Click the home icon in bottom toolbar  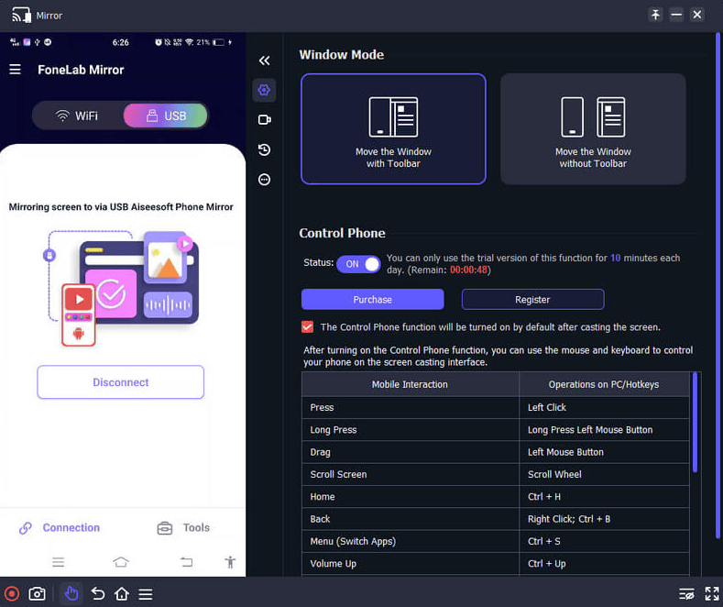pos(122,593)
